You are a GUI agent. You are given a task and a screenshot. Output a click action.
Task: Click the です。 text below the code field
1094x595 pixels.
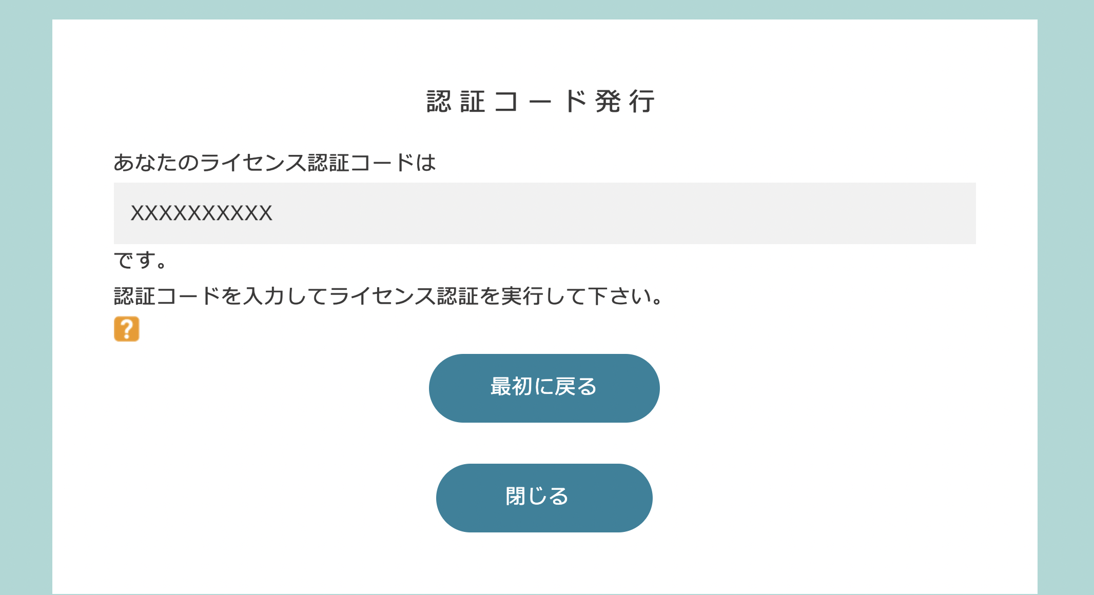click(140, 260)
